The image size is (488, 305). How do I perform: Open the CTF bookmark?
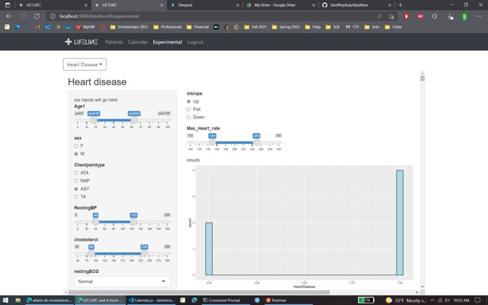[352, 27]
